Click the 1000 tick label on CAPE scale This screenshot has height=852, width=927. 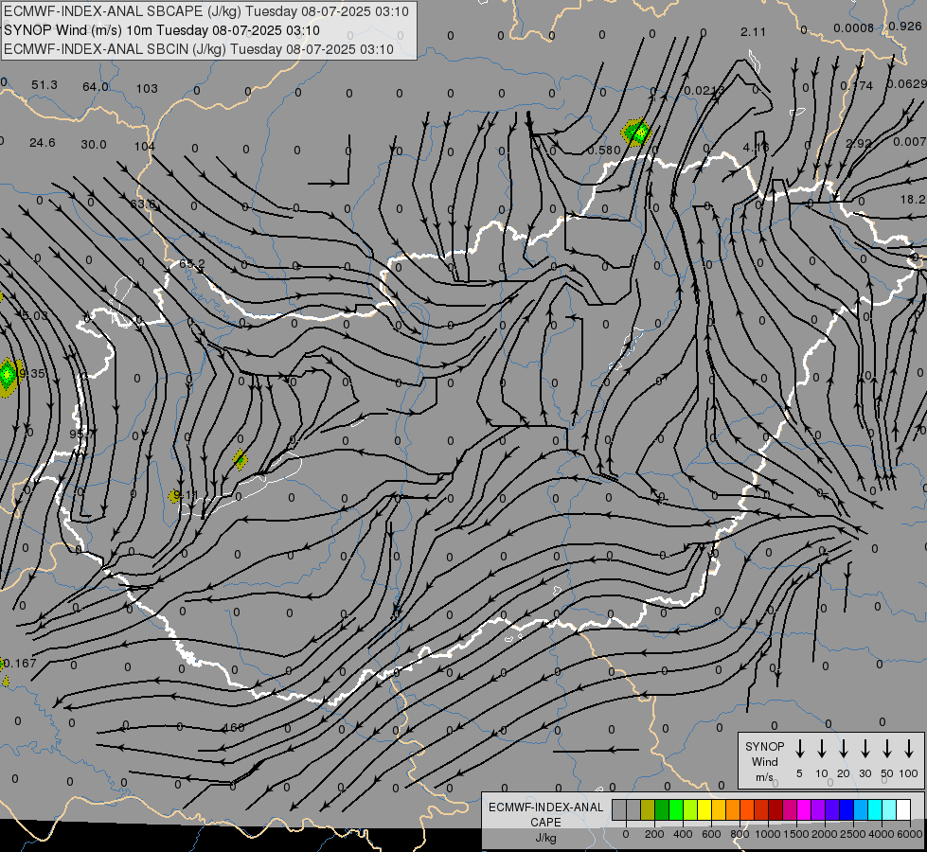pyautogui.click(x=767, y=834)
